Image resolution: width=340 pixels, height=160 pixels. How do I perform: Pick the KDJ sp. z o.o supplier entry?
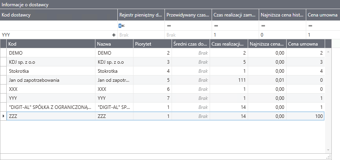pyautogui.click(x=51, y=62)
